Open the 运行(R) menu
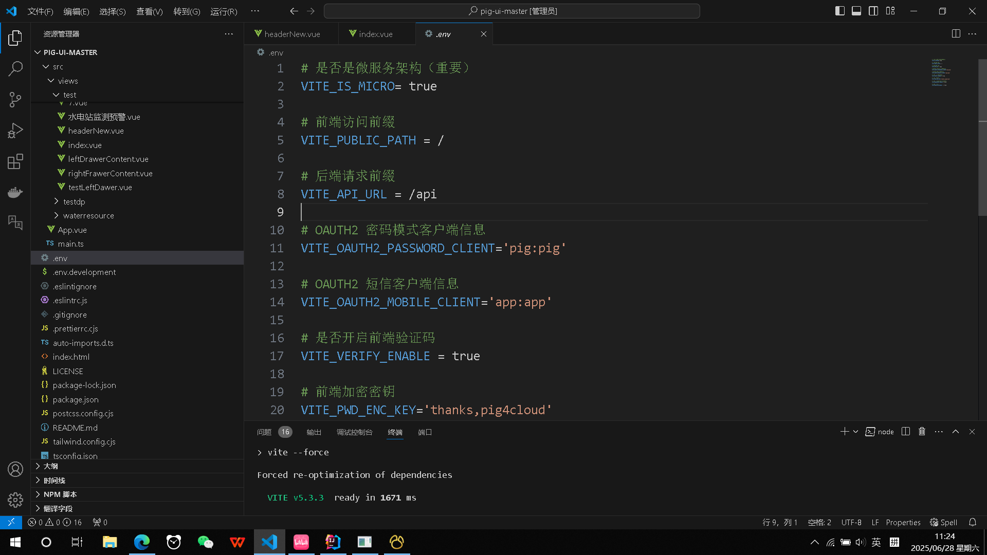The image size is (987, 555). pos(224,11)
